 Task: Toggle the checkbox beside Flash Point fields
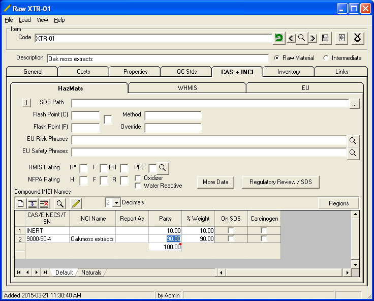pyautogui.click(x=108, y=119)
